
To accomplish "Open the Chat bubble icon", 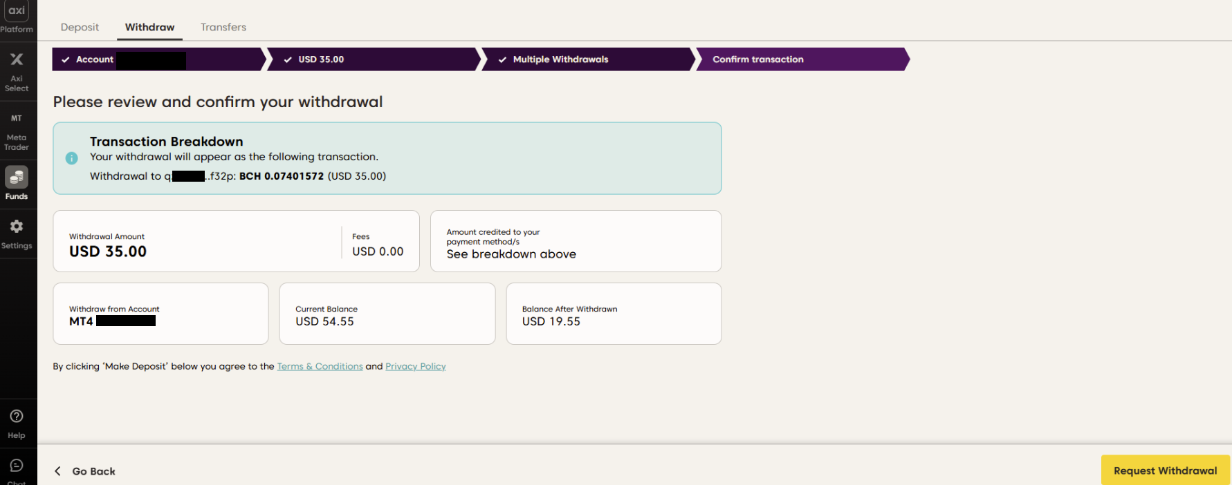I will point(17,466).
